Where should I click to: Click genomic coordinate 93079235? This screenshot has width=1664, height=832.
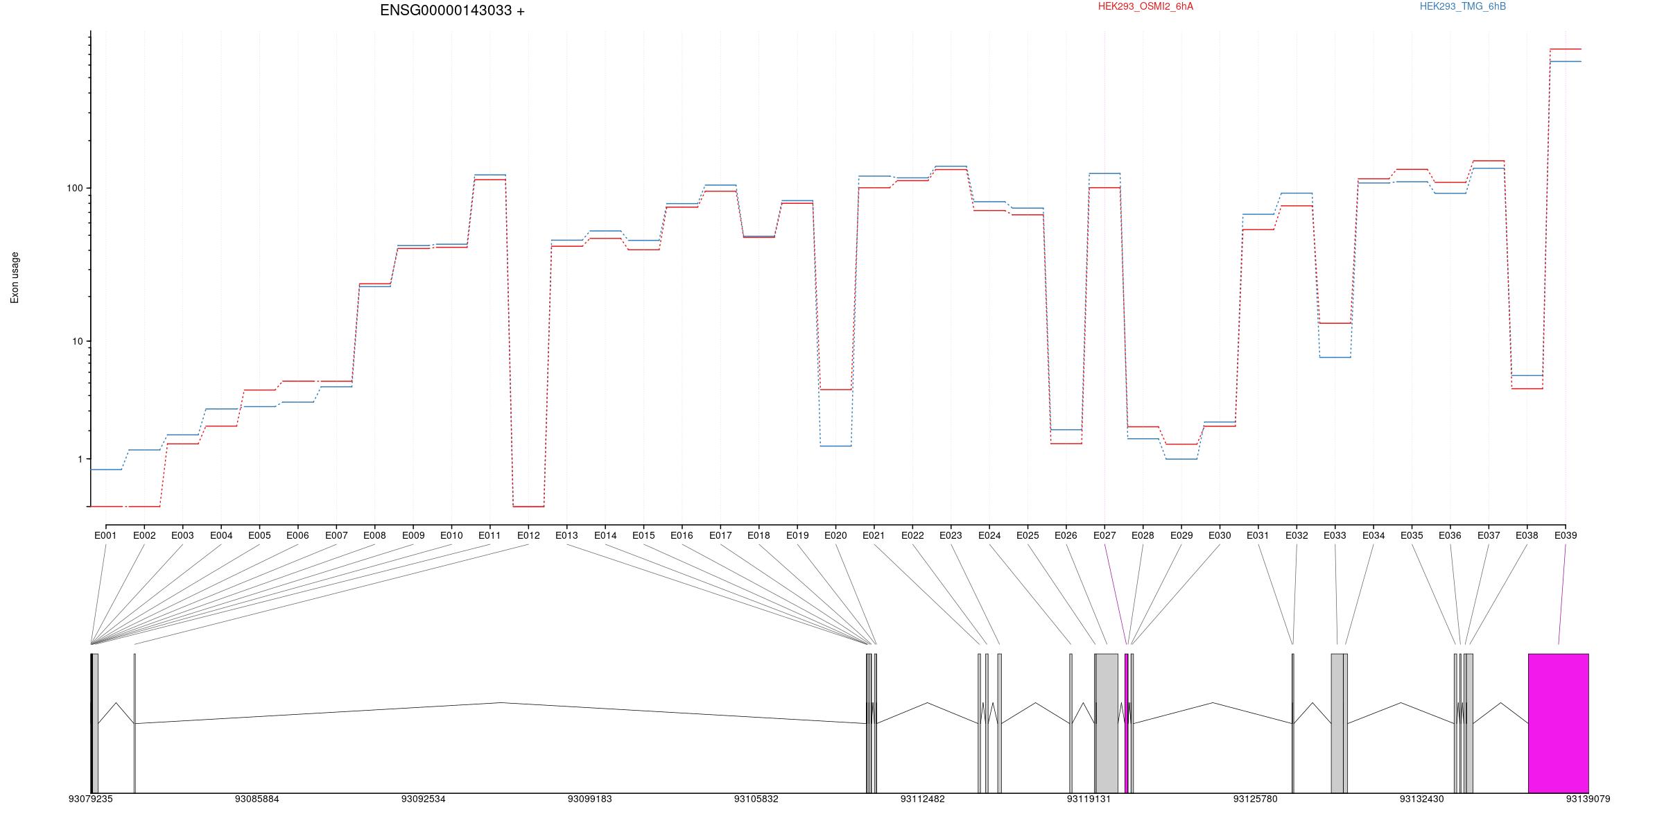tap(91, 799)
